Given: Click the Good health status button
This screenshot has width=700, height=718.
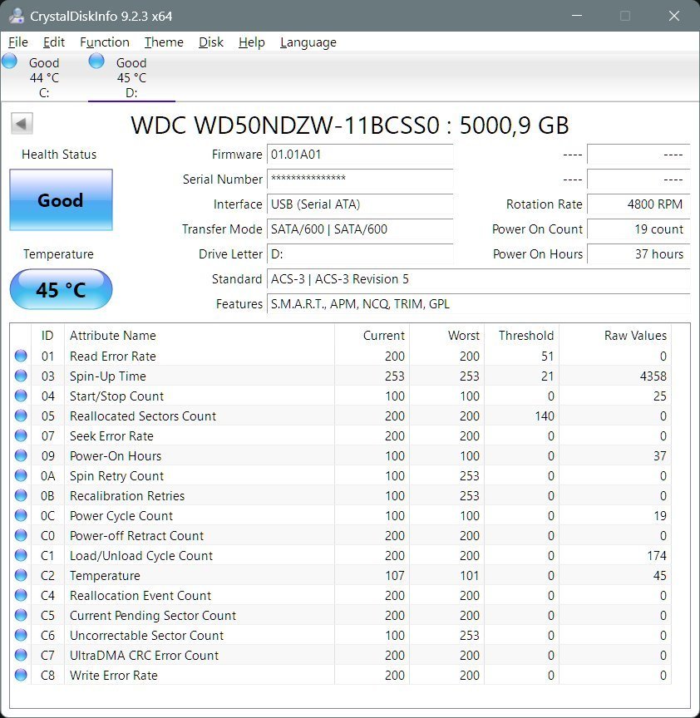Looking at the screenshot, I should 61,200.
